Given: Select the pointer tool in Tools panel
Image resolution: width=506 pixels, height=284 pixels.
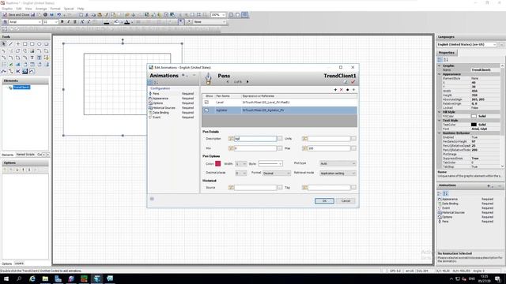Looking at the screenshot, I should pos(4,44).
